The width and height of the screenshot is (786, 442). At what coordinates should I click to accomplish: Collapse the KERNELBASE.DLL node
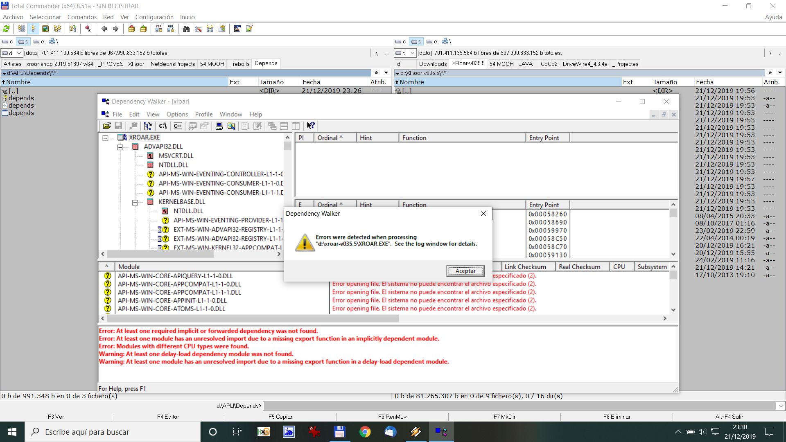135,203
